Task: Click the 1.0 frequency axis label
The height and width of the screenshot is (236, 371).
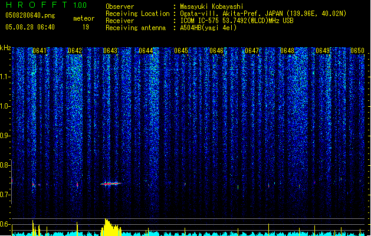Action: tap(5, 106)
